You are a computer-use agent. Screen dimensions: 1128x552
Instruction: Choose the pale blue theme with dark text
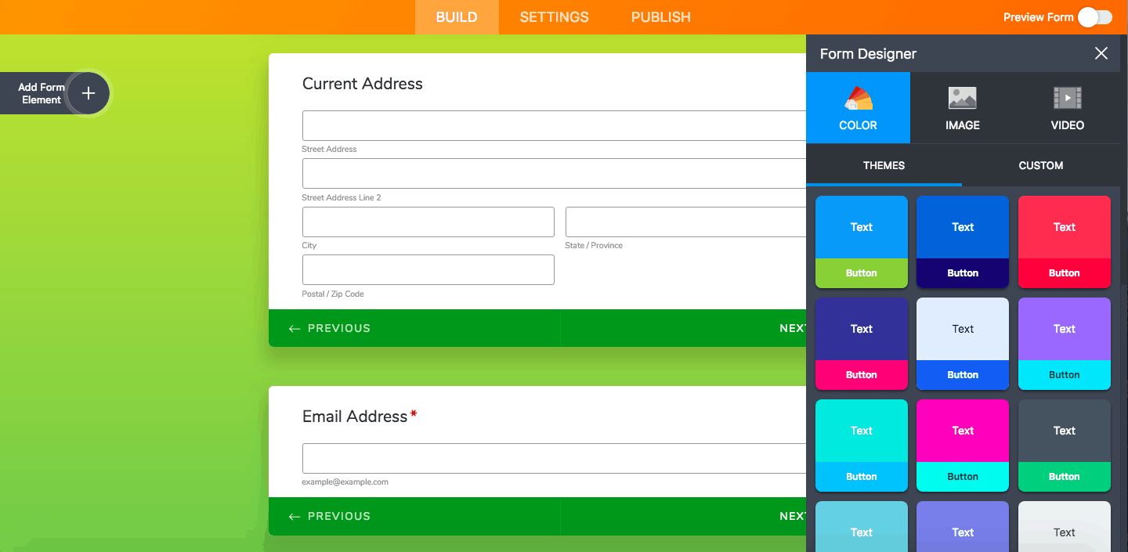pyautogui.click(x=963, y=344)
